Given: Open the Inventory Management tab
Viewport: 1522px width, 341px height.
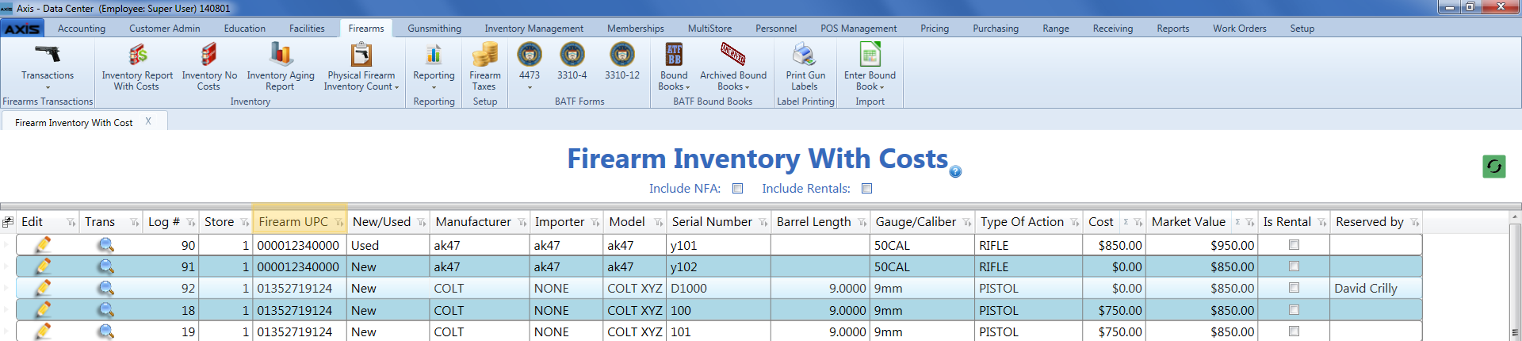Looking at the screenshot, I should point(534,29).
